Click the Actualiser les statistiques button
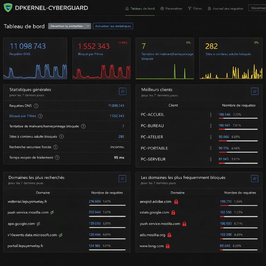Screen dimensions: 266x266 pos(113,26)
